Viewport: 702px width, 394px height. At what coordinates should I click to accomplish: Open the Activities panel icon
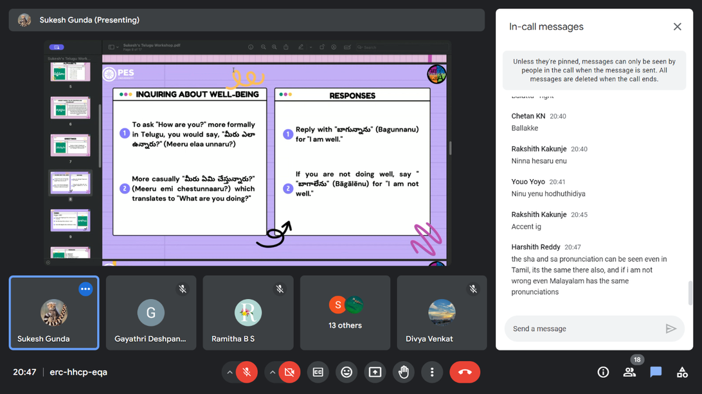click(682, 372)
